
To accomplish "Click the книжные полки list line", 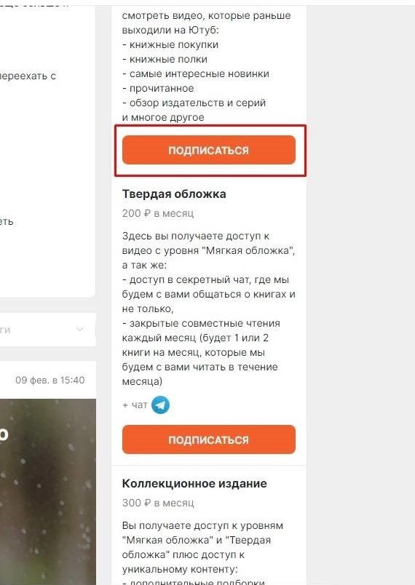I will 165,60.
